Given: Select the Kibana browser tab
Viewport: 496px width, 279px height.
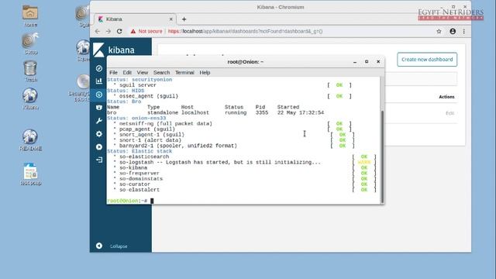Looking at the screenshot, I should click(136, 19).
